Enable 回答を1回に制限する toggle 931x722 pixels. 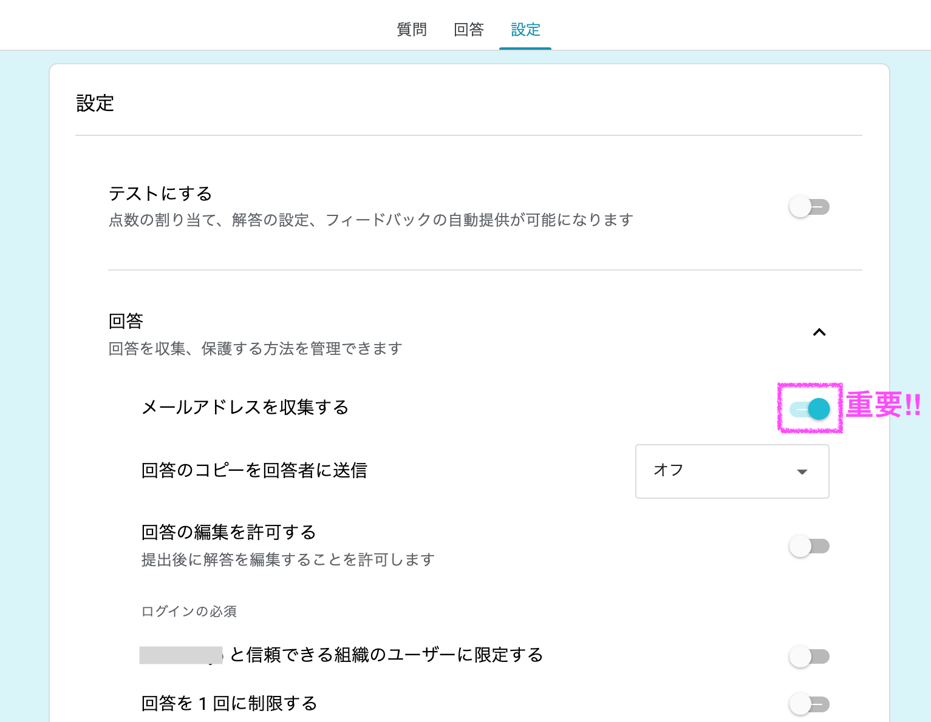(809, 704)
